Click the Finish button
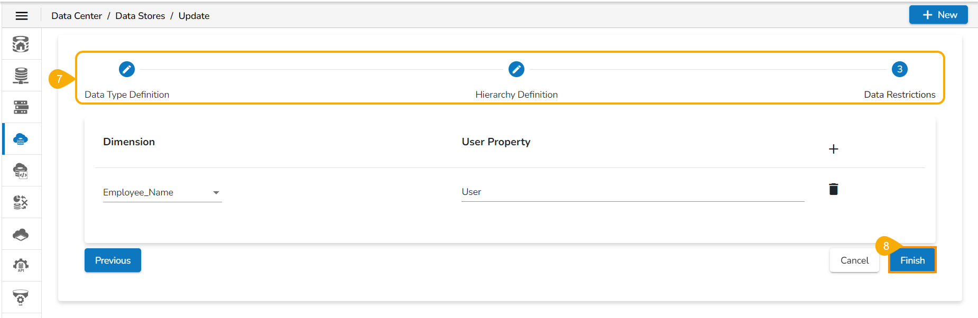Image resolution: width=978 pixels, height=318 pixels. [x=912, y=260]
